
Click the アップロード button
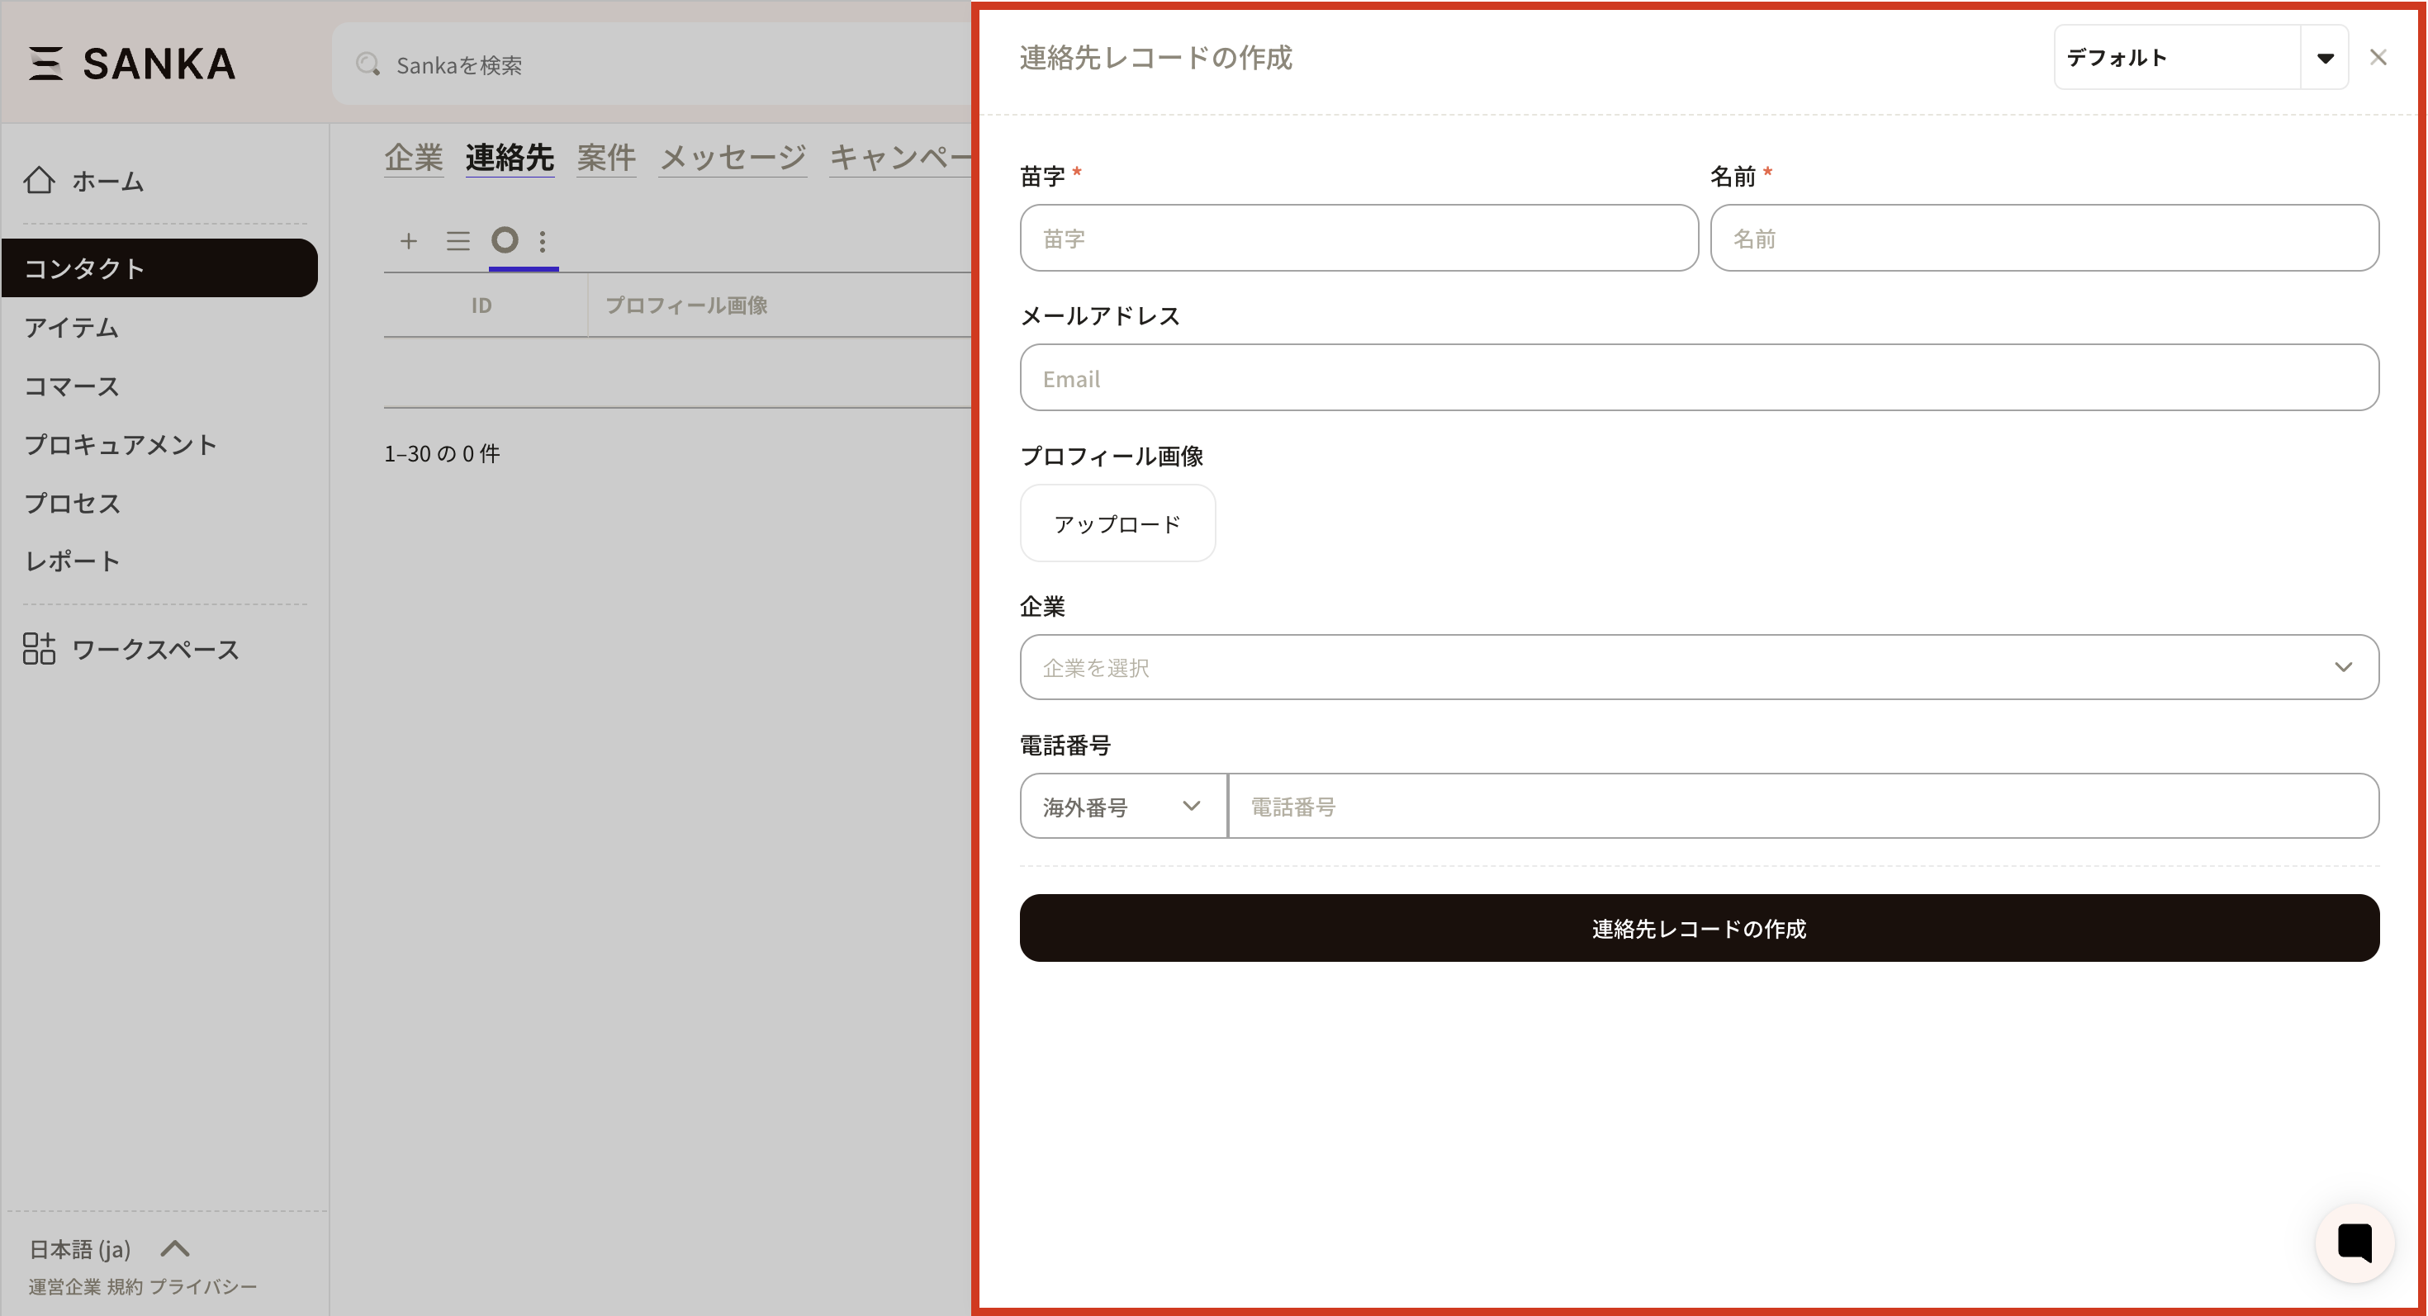[1117, 523]
